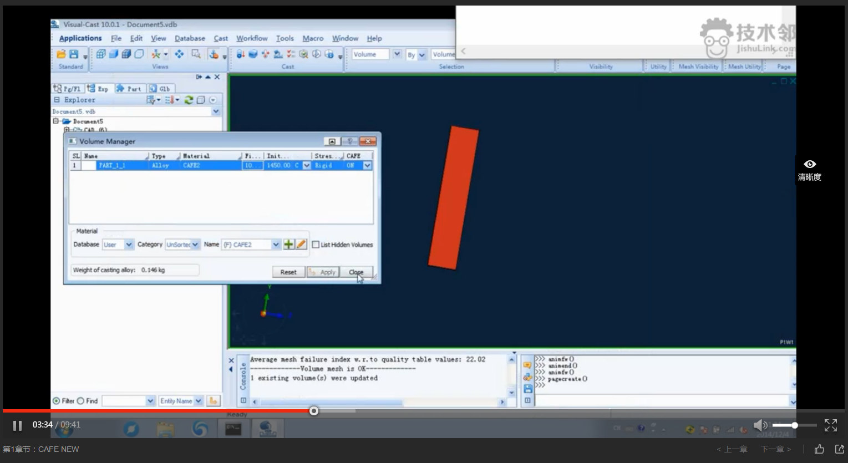Select the Filter radio button
This screenshot has width=848, height=463.
click(x=56, y=401)
